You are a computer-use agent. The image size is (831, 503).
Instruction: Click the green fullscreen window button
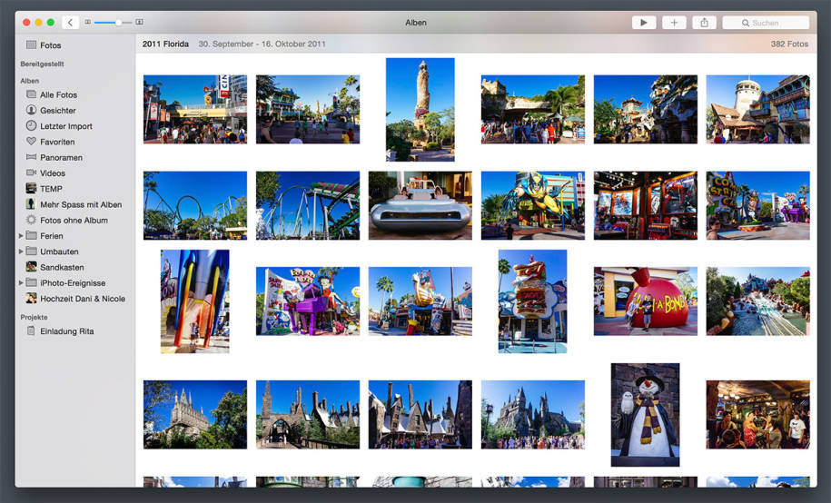51,23
